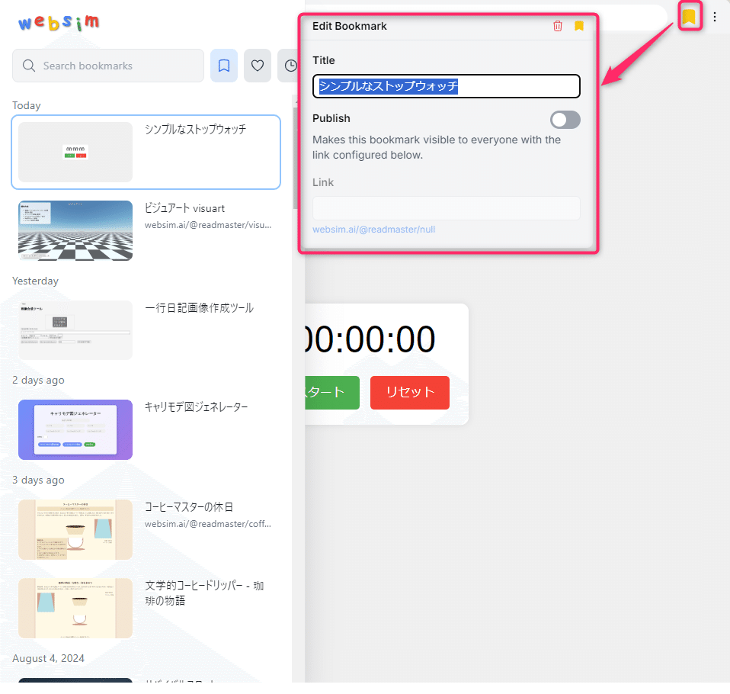Select the 一行日記画像作成ツール bookmark title
This screenshot has height=694, width=730.
click(x=199, y=307)
